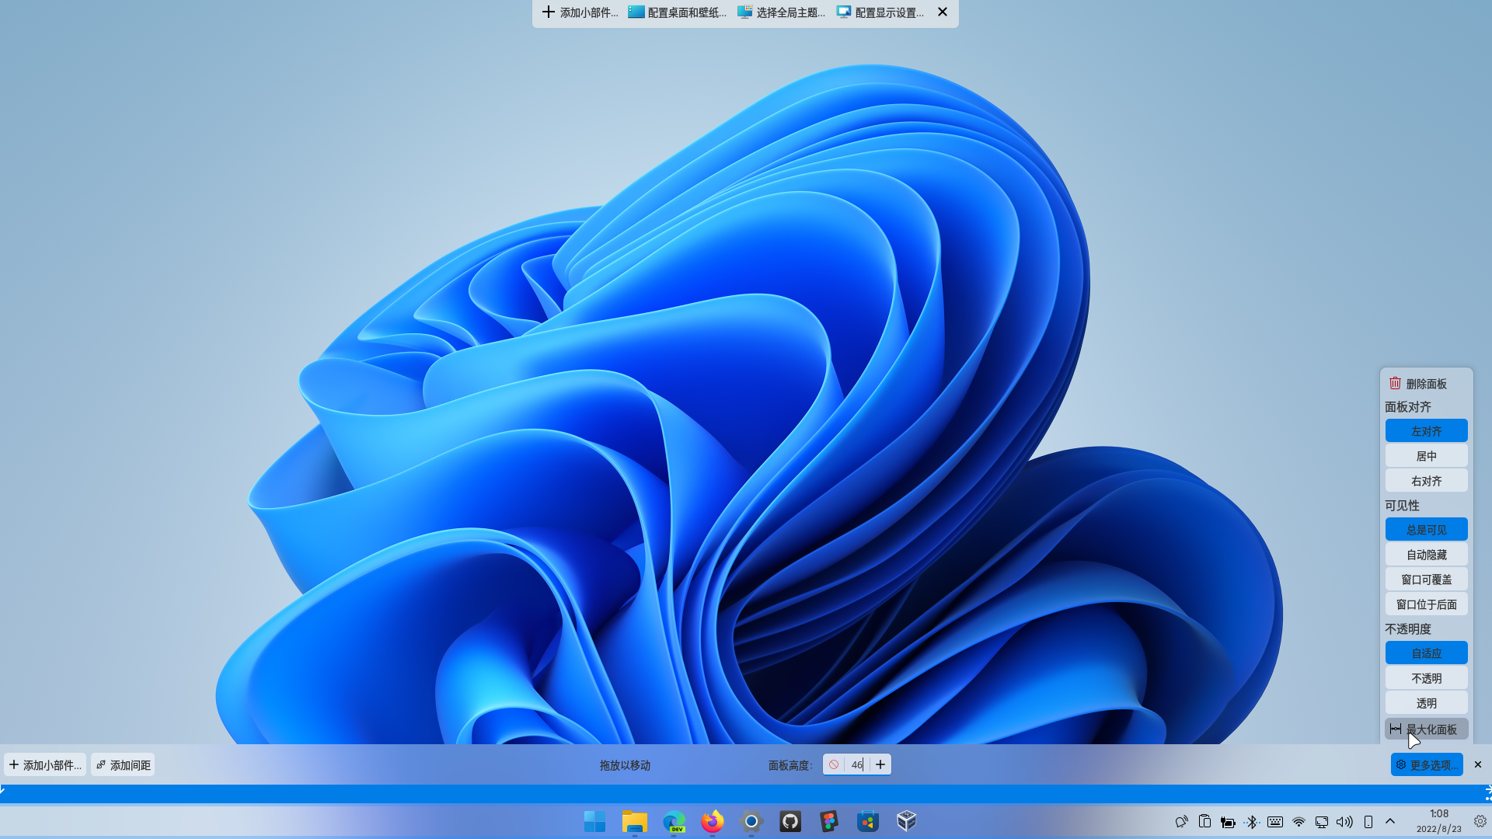The image size is (1492, 839).
Task: Click the panel edit mode gear icon
Action: coord(1480,821)
